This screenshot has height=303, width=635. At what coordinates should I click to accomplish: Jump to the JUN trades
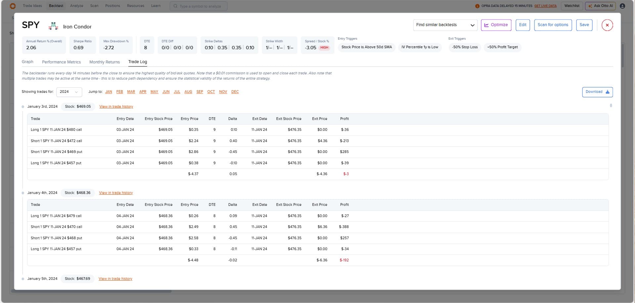click(x=166, y=92)
